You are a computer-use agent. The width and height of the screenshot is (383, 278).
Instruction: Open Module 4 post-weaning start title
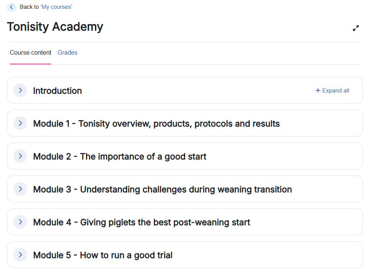(142, 222)
